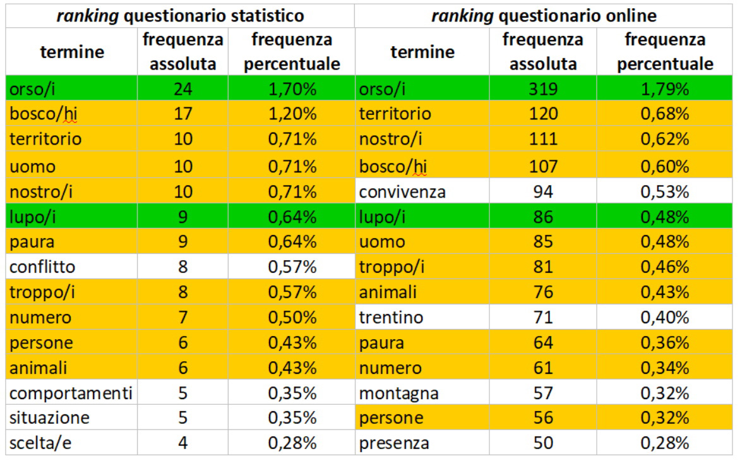The image size is (740, 461).
Task: Select the 'scelta/e' term cell
Action: point(71,443)
